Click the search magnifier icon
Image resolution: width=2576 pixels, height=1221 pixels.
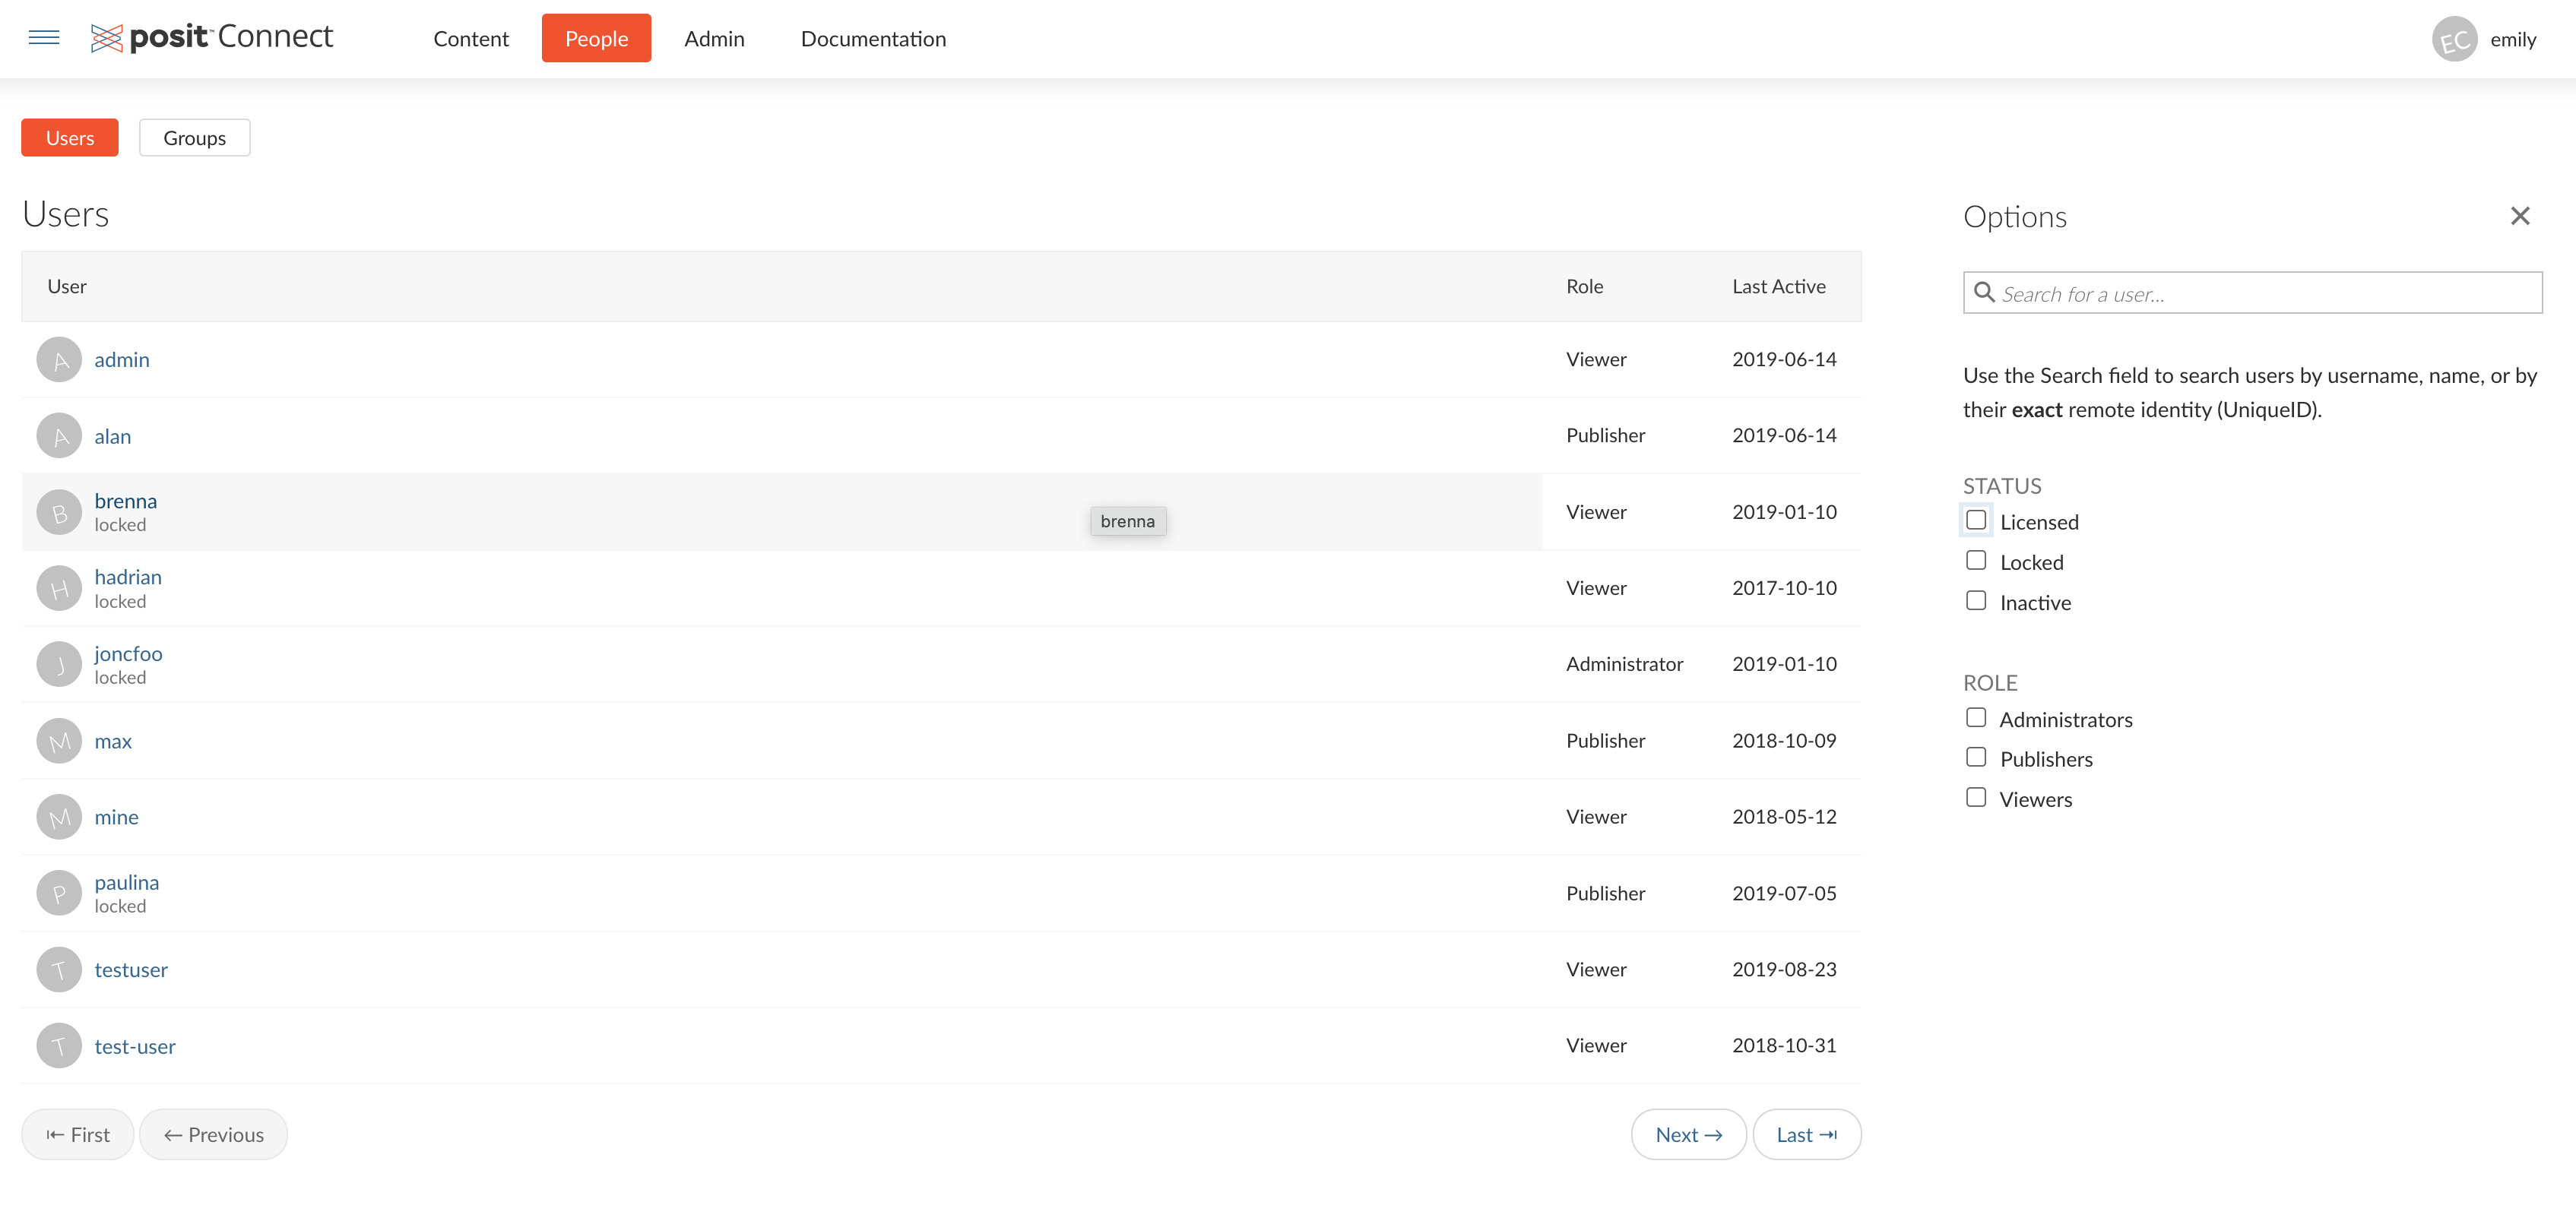[x=1984, y=293]
